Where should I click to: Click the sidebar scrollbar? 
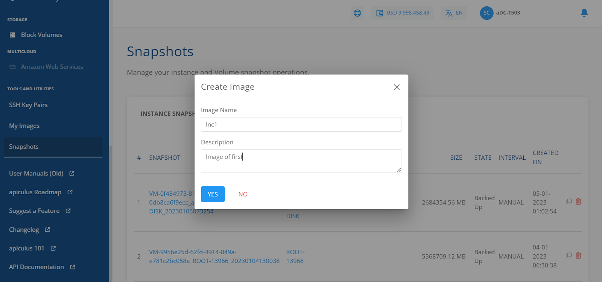pos(111,214)
